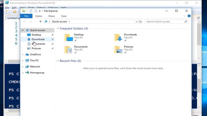Select OneDrive in navigation pane
The image size is (207, 116).
pyautogui.click(x=35, y=54)
